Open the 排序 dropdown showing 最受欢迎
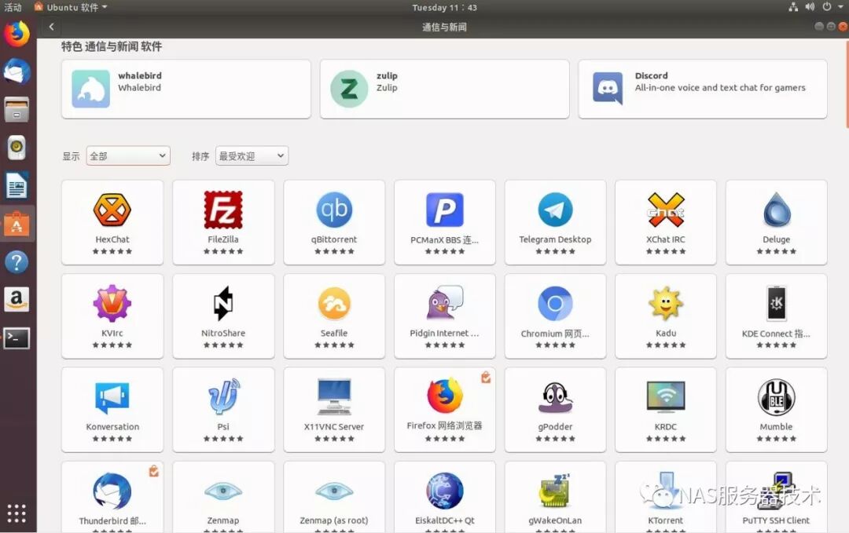Viewport: 849px width, 533px height. [251, 155]
